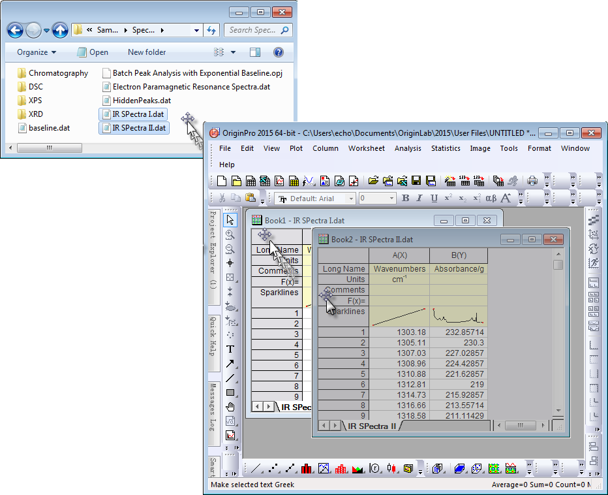The width and height of the screenshot is (608, 495).
Task: Click the 3D color surface plot icon
Action: click(459, 469)
